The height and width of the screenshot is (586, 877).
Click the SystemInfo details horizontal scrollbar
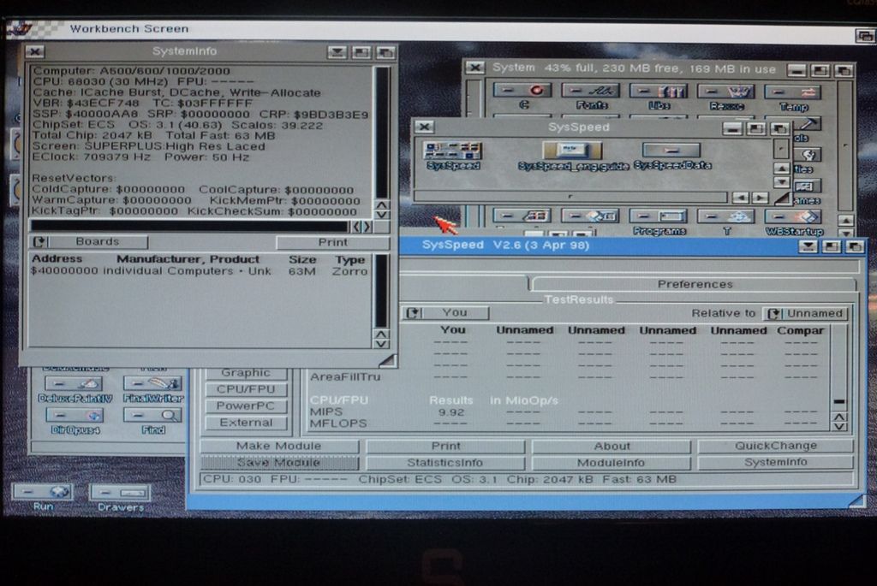pyautogui.click(x=190, y=226)
